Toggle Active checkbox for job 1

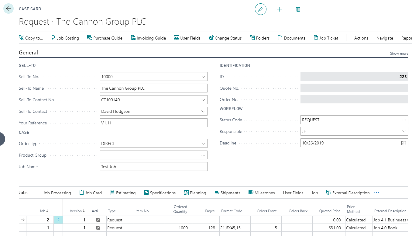coord(98,228)
